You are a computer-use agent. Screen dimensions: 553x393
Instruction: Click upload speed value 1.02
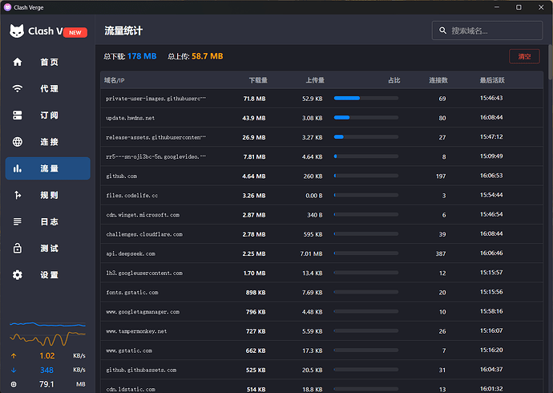tap(47, 355)
